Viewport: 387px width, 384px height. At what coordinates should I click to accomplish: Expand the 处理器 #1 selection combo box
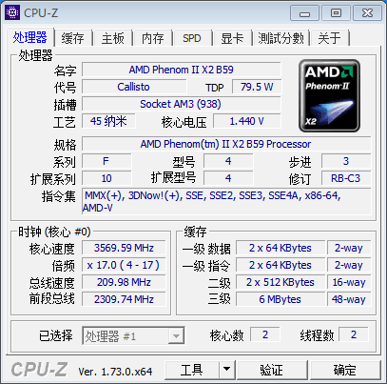coord(133,335)
